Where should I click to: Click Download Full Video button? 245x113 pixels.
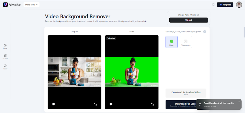(x=181, y=104)
